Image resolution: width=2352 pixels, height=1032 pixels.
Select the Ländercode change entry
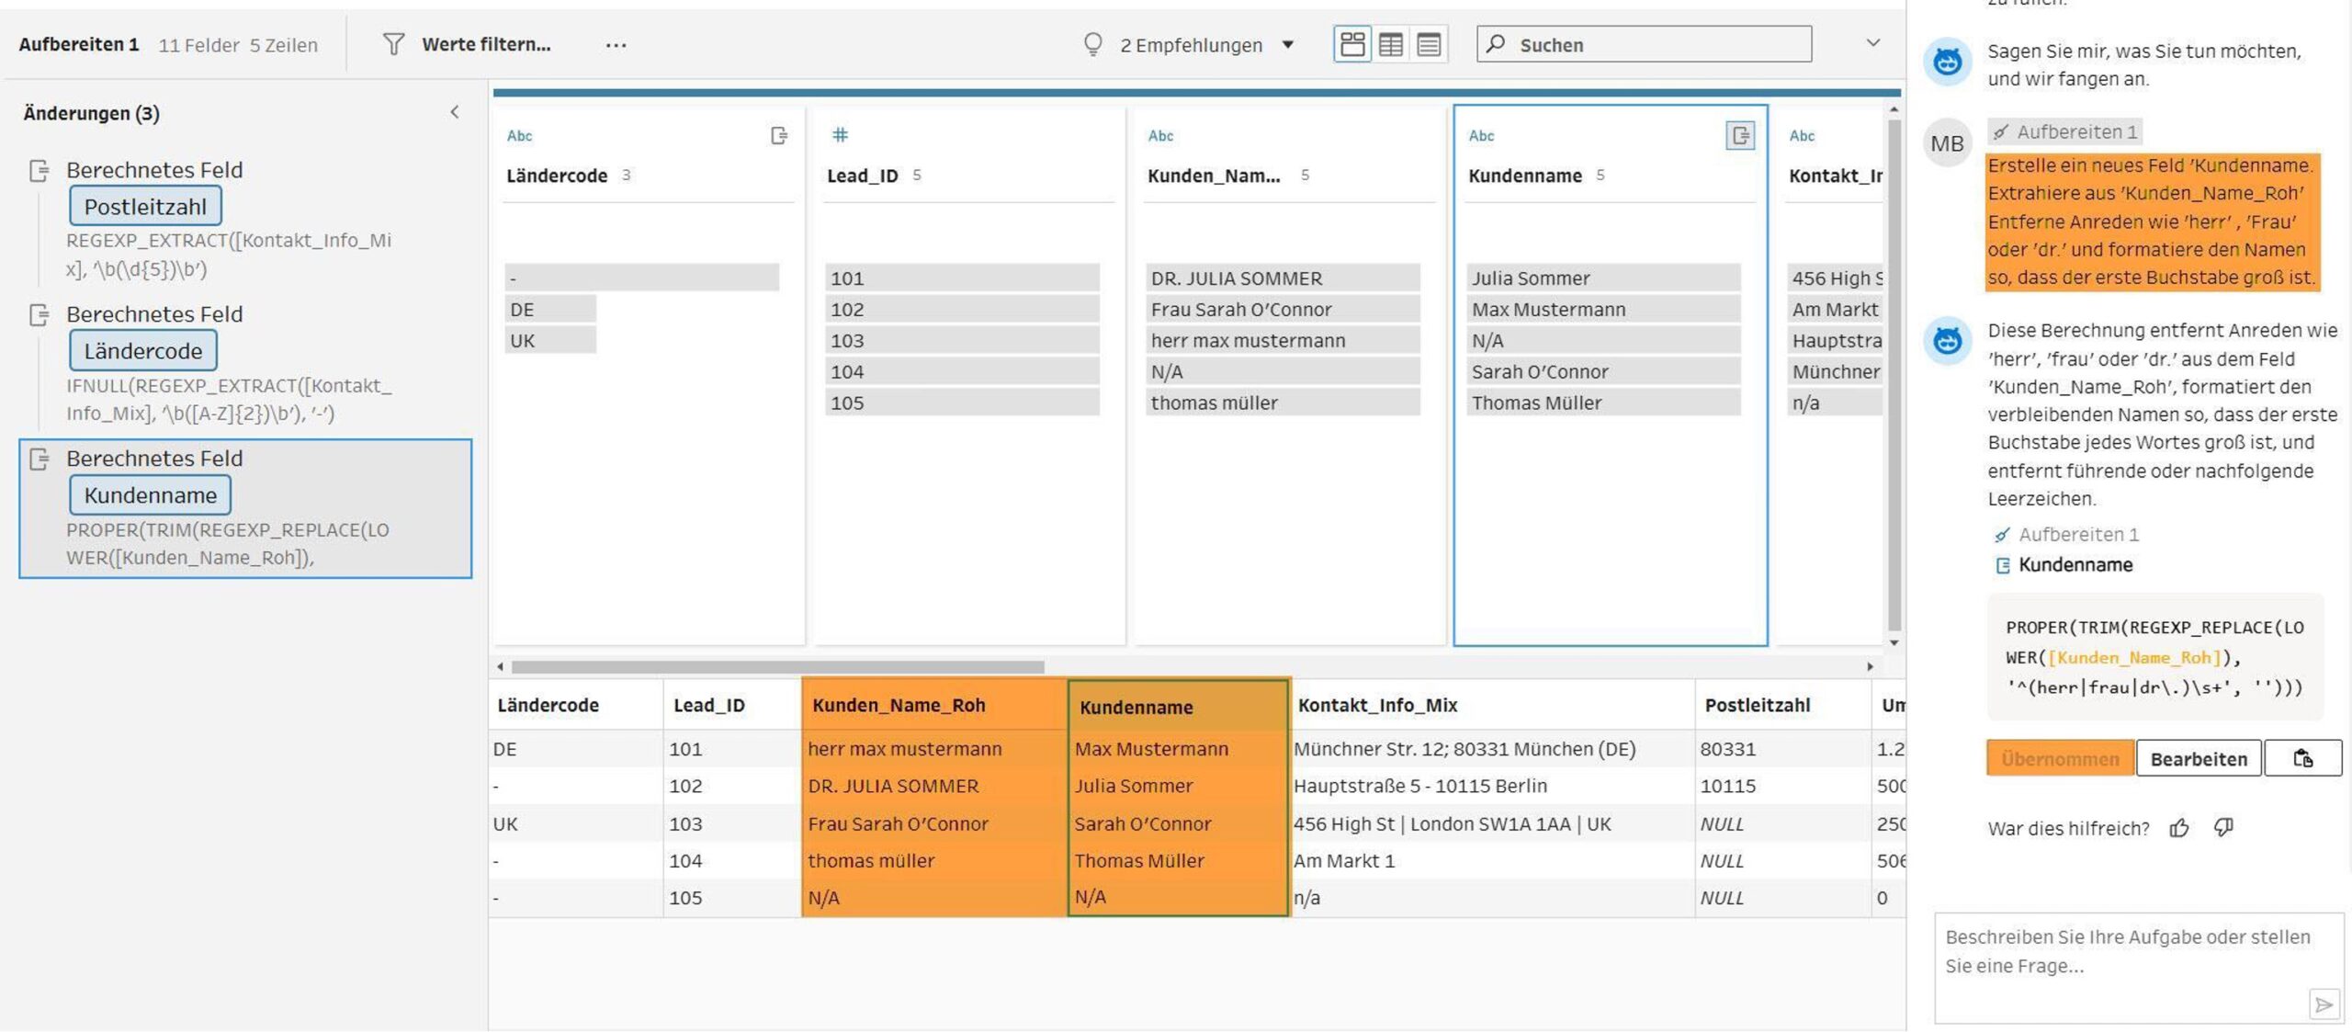pyautogui.click(x=143, y=351)
